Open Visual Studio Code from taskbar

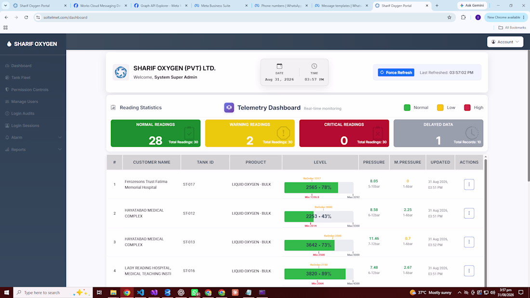click(x=140, y=293)
